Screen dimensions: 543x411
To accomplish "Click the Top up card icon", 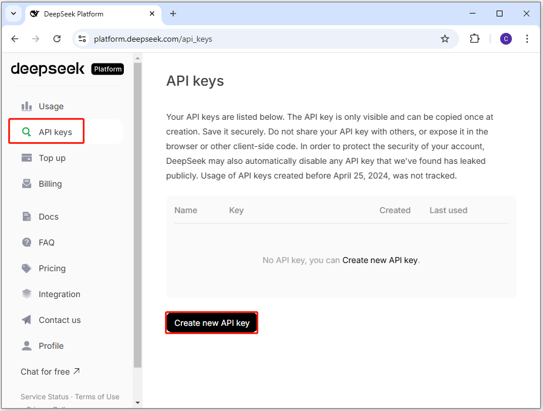I will tap(26, 158).
